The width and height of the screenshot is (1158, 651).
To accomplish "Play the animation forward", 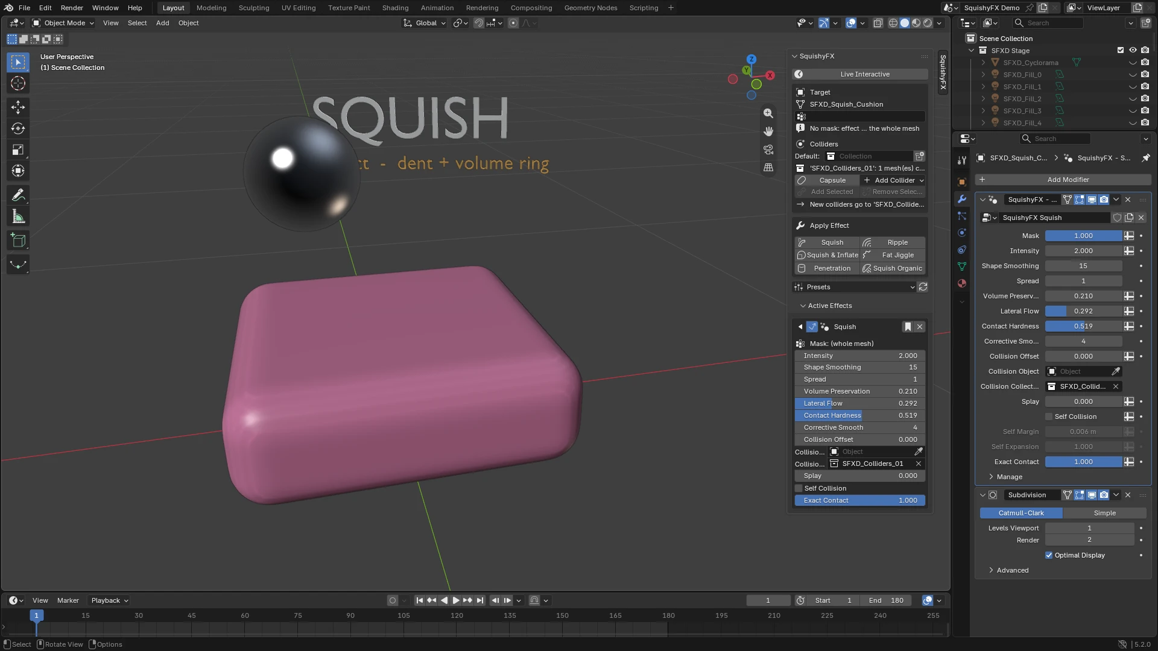I will (x=456, y=600).
